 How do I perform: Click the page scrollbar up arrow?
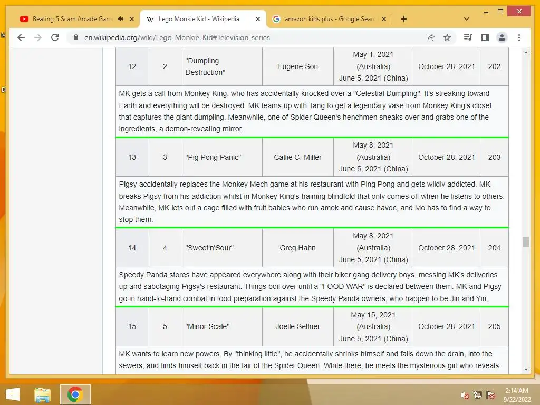(x=526, y=52)
